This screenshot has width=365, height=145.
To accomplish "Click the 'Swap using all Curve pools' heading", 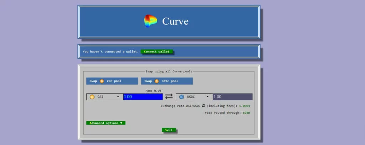I will (169, 71).
